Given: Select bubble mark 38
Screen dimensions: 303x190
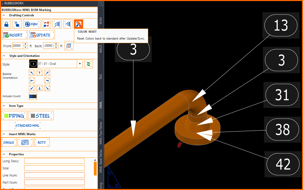Looking at the screenshot, I should (x=283, y=130).
